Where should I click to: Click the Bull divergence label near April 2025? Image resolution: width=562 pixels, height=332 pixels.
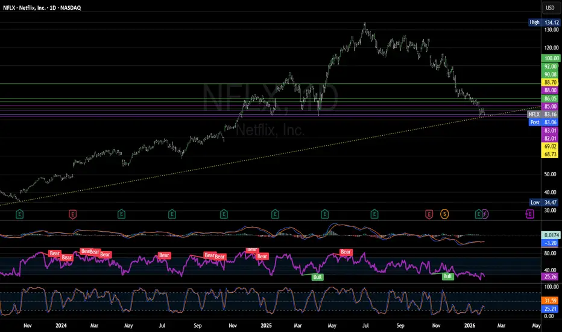coord(318,277)
